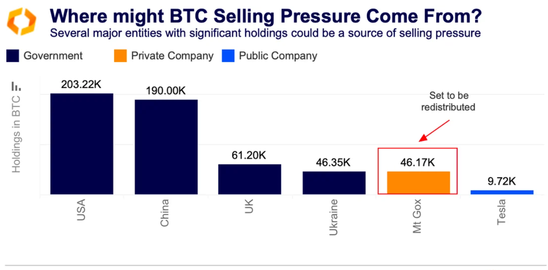The height and width of the screenshot is (270, 548).
Task: Select the Ukraine holdings bar
Action: 334,183
